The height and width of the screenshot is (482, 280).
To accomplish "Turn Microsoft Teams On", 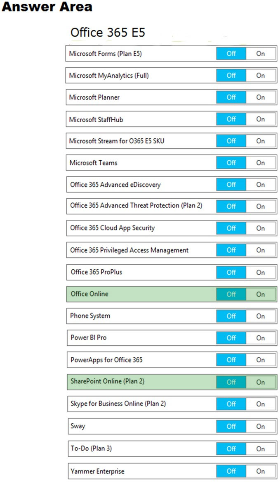I will 261,163.
